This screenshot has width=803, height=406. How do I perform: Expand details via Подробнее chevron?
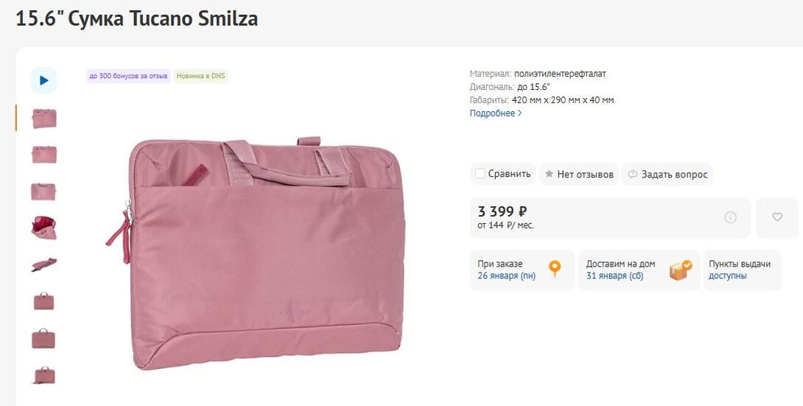click(519, 113)
